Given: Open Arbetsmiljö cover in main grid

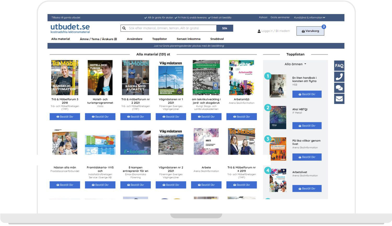Looking at the screenshot, I should coord(241,78).
